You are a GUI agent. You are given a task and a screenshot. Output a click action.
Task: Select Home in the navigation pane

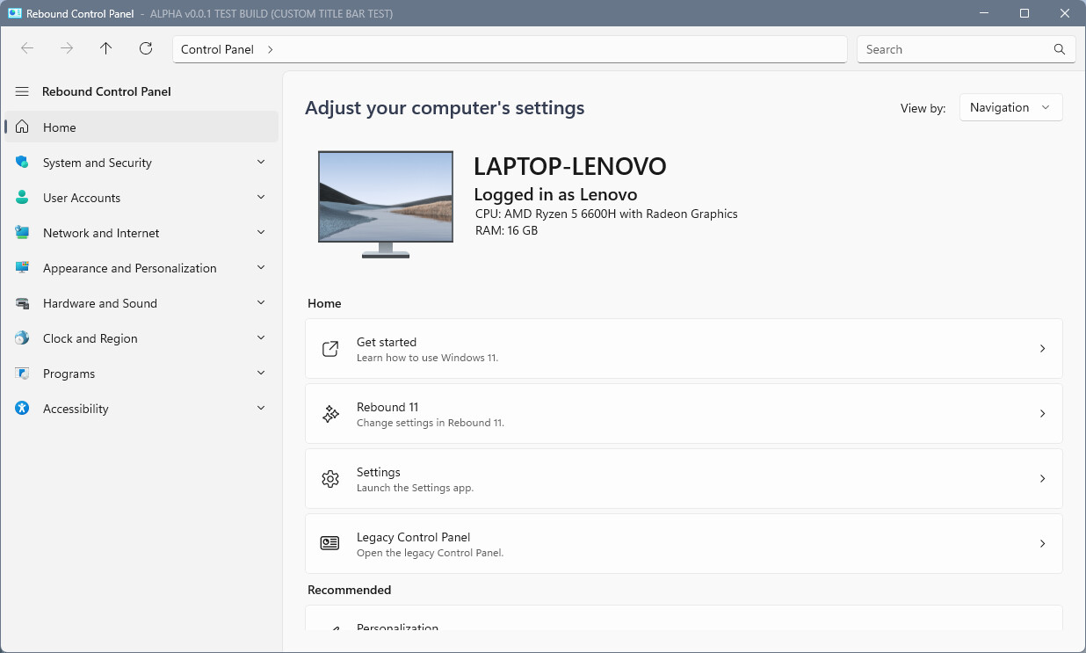pos(141,127)
